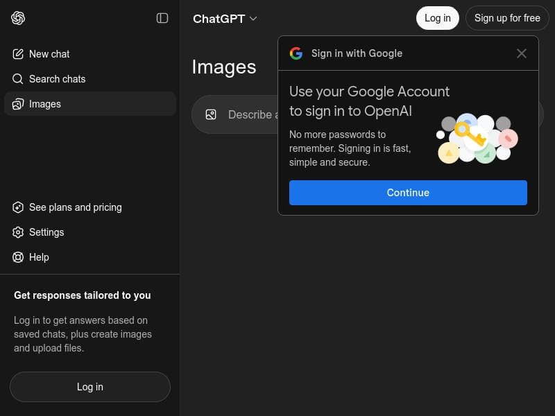This screenshot has width=555, height=416.
Task: Close the Sign in with Google popup
Action: pos(522,53)
